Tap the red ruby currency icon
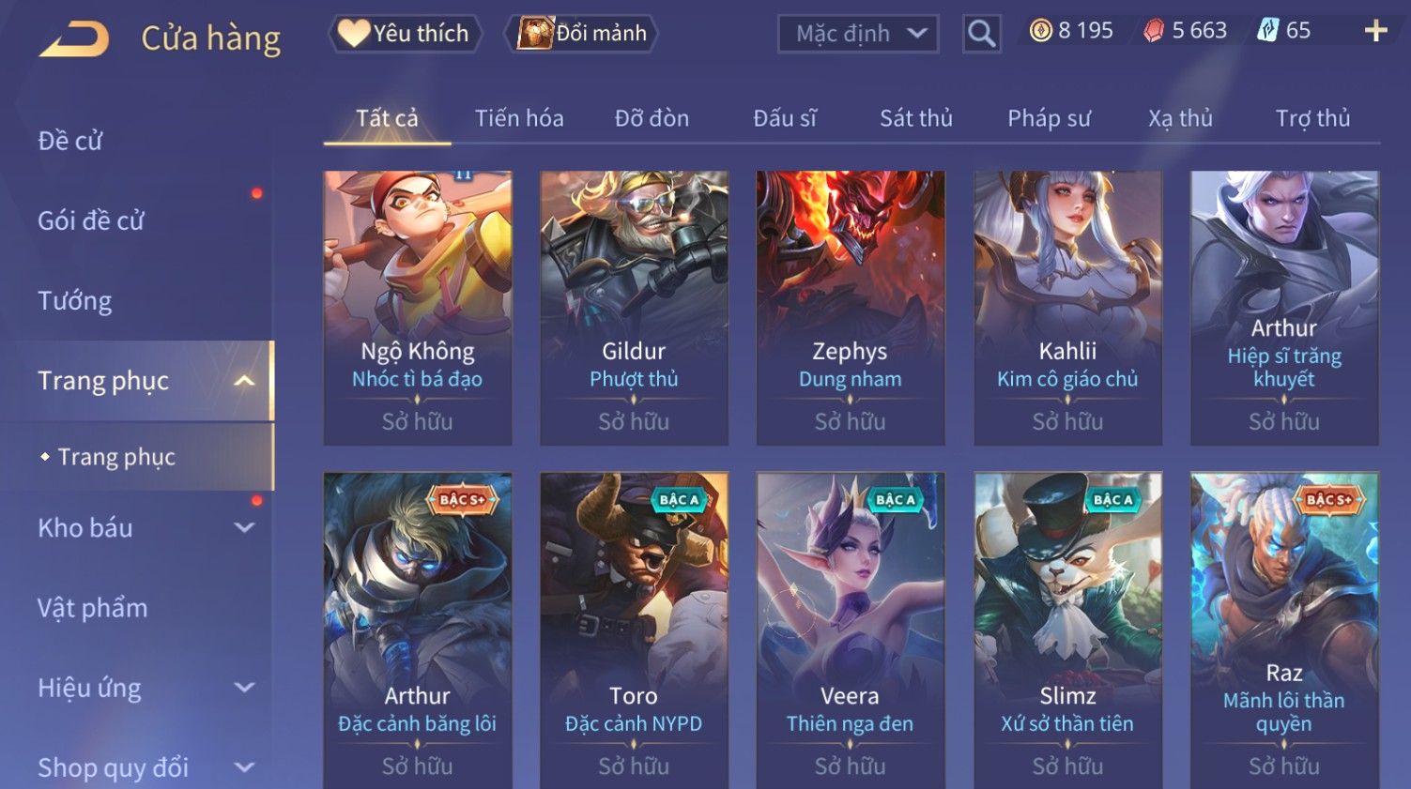Viewport: 1411px width, 789px height. pos(1153,31)
